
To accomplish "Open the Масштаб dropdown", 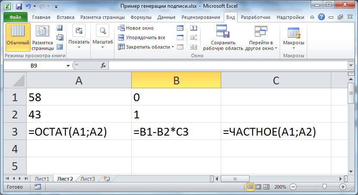I will (x=102, y=37).
